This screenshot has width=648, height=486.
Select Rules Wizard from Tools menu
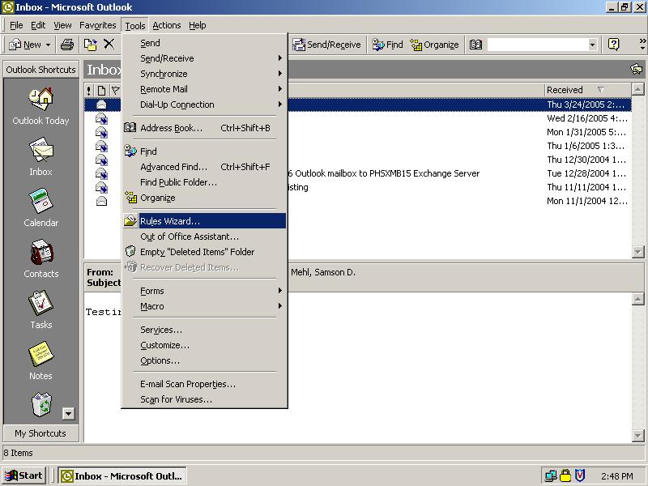click(x=205, y=221)
